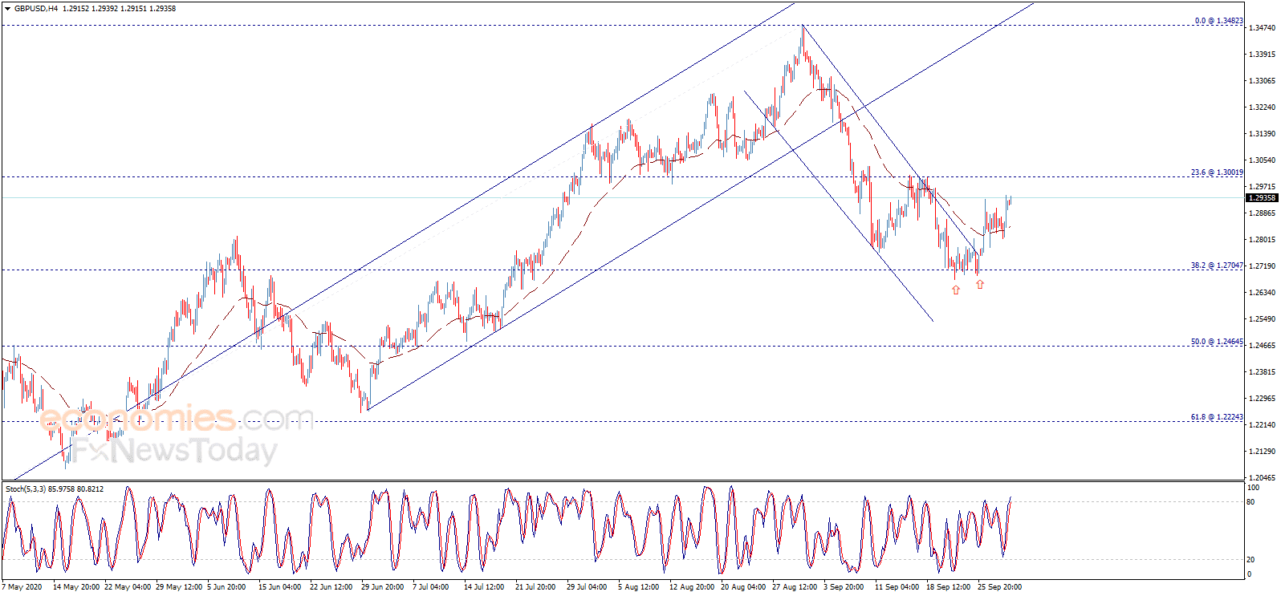The image size is (1281, 596).
Task: Click price axis value 1.28865
Action: coord(1263,213)
